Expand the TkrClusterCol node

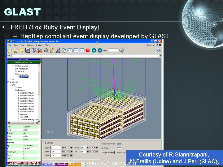coord(16,66)
